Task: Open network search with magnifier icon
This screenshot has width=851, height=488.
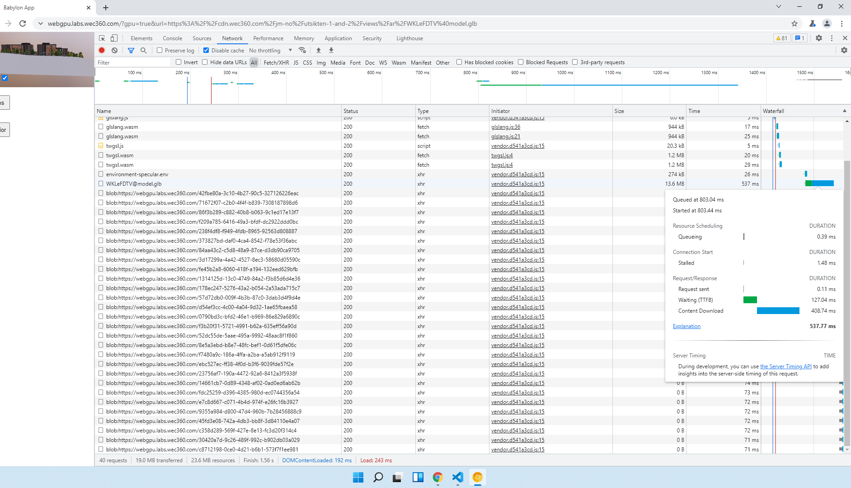Action: pyautogui.click(x=144, y=51)
